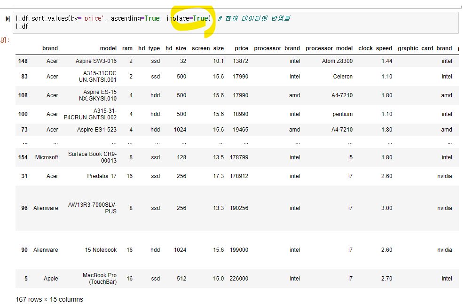This screenshot has width=464, height=304.
Task: Click the hd_size value 512
Action: pyautogui.click(x=181, y=279)
